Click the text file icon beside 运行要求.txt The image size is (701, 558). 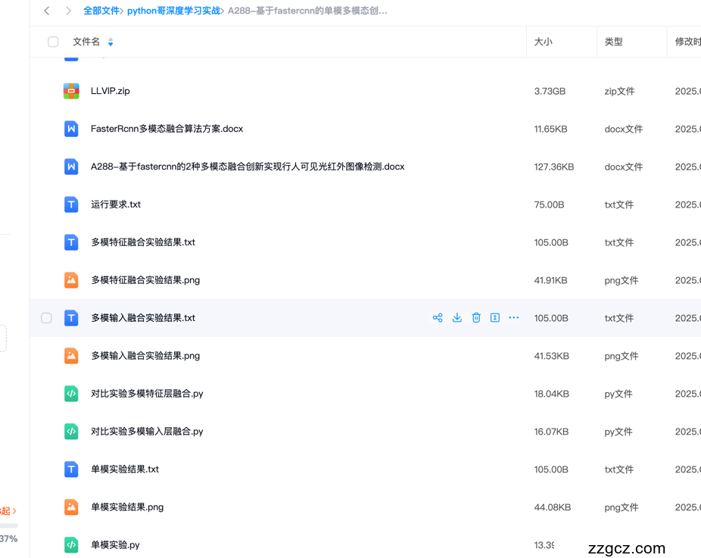[x=70, y=204]
